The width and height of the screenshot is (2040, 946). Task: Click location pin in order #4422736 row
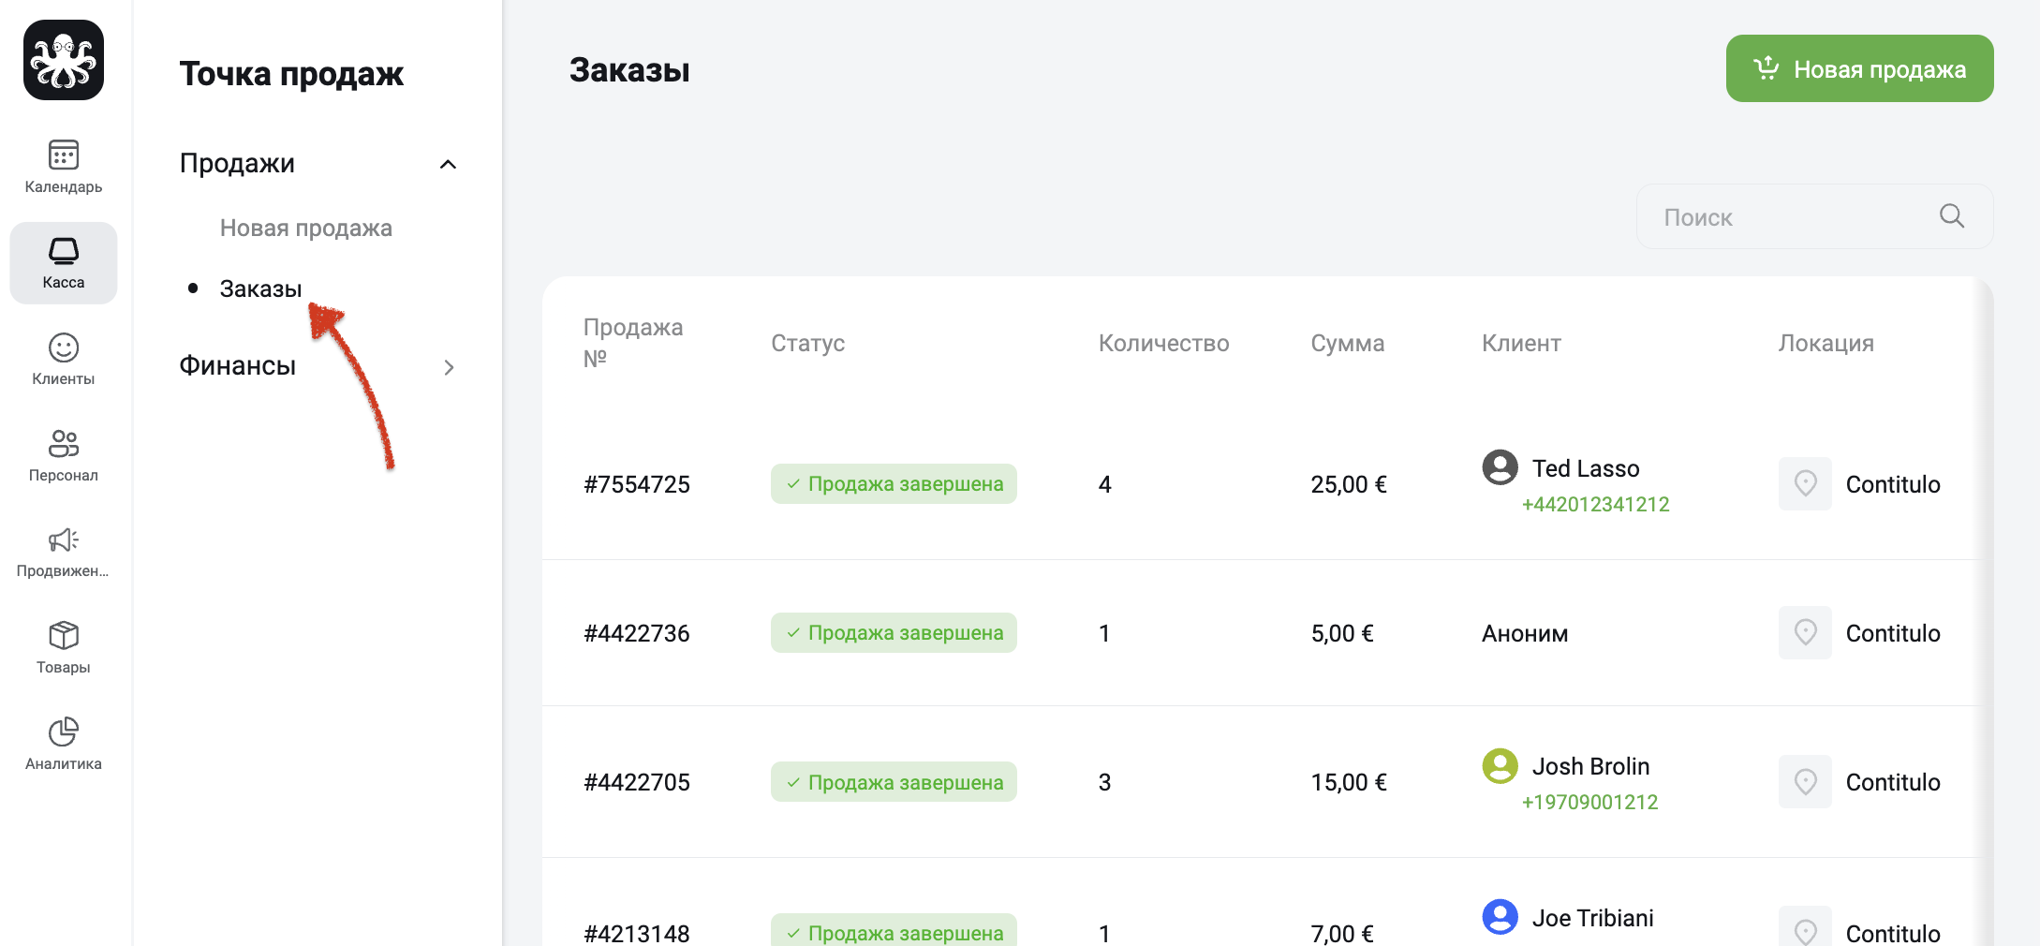1805,632
